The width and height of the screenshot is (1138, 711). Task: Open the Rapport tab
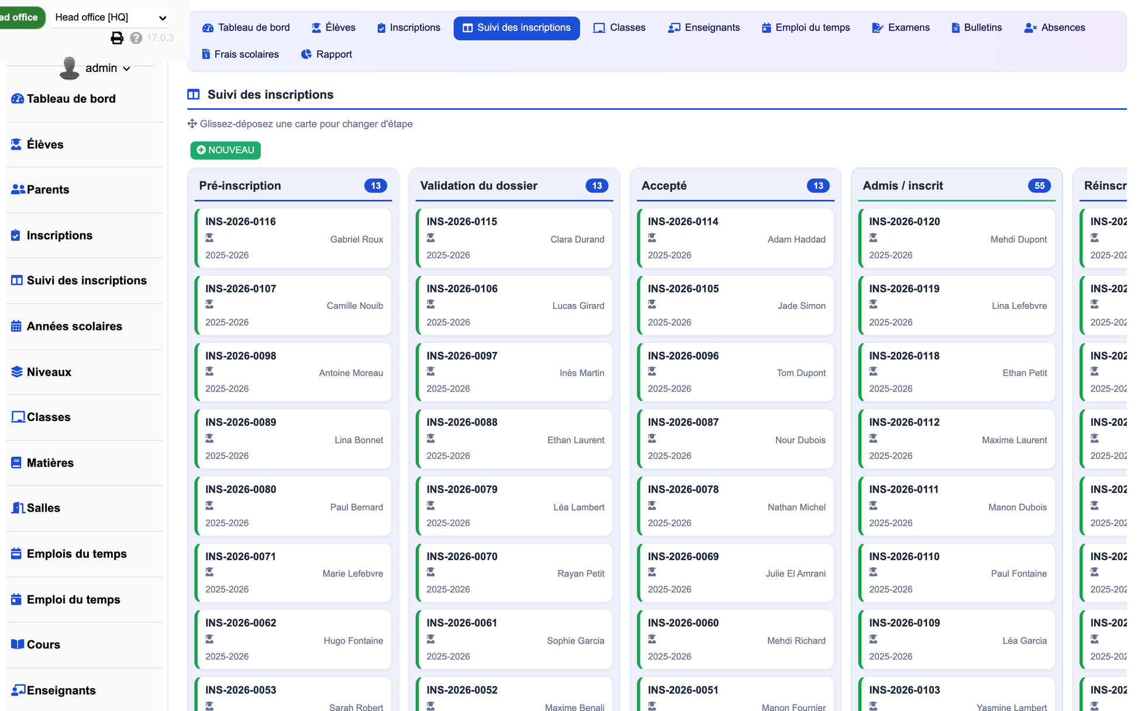(x=326, y=54)
